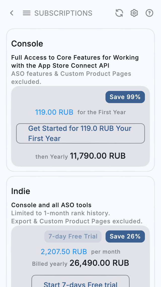Tap the Console and all ASO tools description
161x287 pixels.
[51, 205]
